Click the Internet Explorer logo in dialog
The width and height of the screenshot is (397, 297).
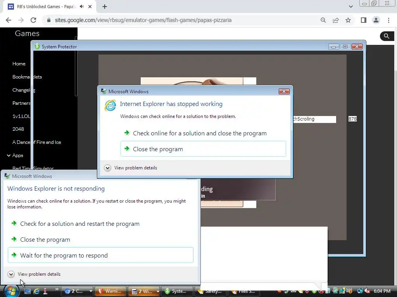(x=110, y=105)
